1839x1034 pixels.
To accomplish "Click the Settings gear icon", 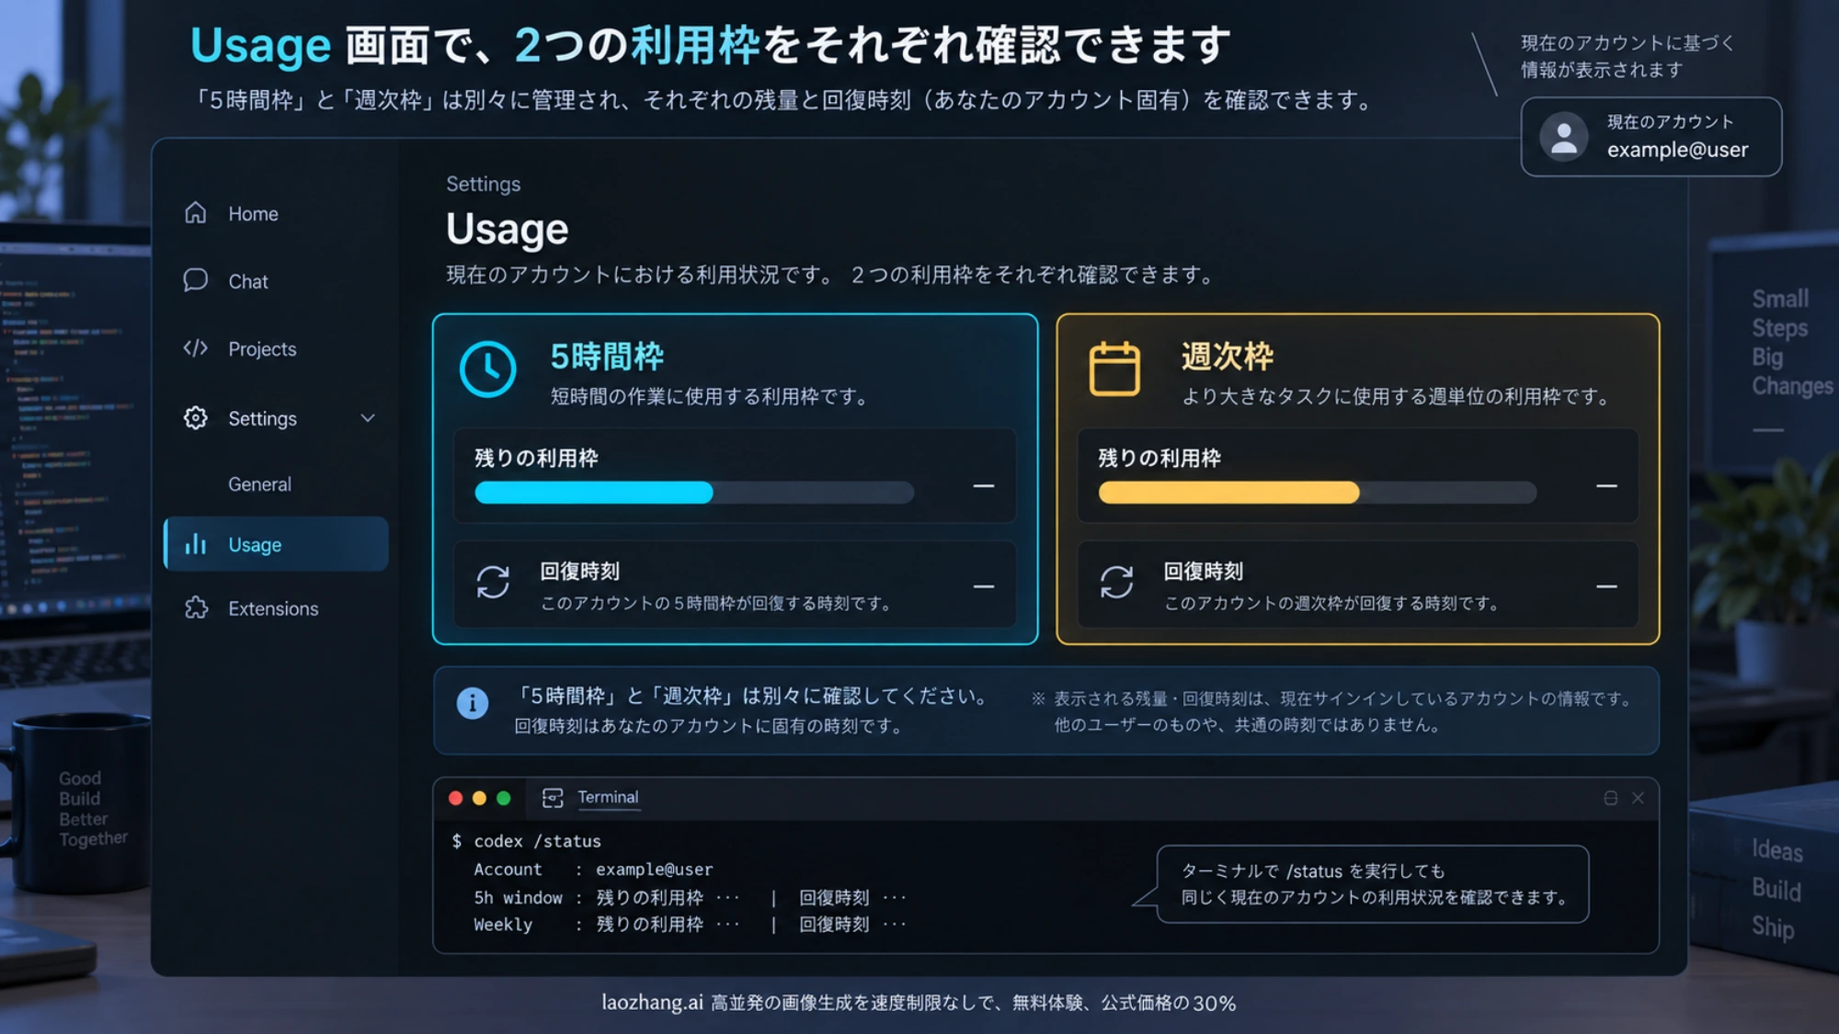I will 195,418.
